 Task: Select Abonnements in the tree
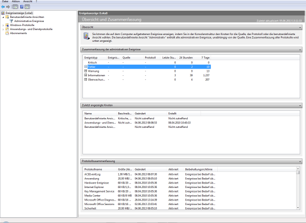pos(18,33)
